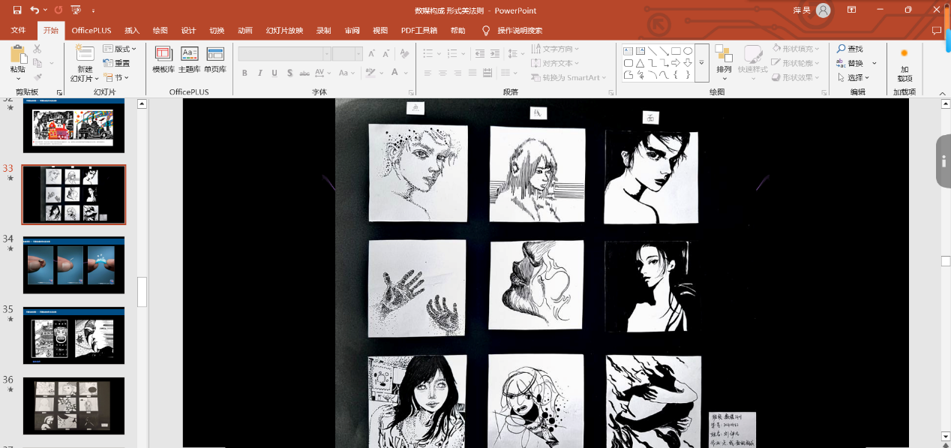Toggle bold formatting
This screenshot has width=951, height=448.
coord(244,73)
